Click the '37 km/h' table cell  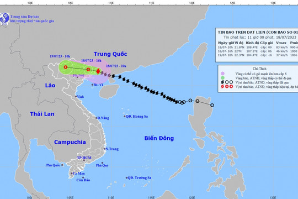282,55
